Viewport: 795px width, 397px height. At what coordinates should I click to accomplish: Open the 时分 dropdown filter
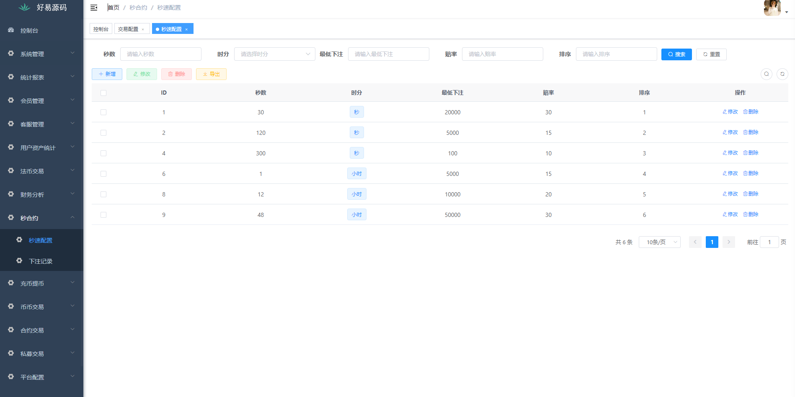[274, 54]
